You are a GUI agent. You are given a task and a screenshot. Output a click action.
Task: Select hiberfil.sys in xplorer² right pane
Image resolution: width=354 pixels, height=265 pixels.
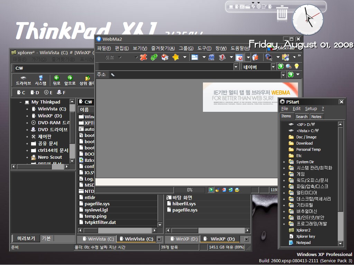tap(181, 204)
